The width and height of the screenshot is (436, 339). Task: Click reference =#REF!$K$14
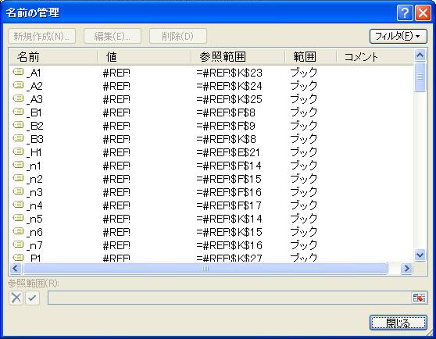[229, 219]
